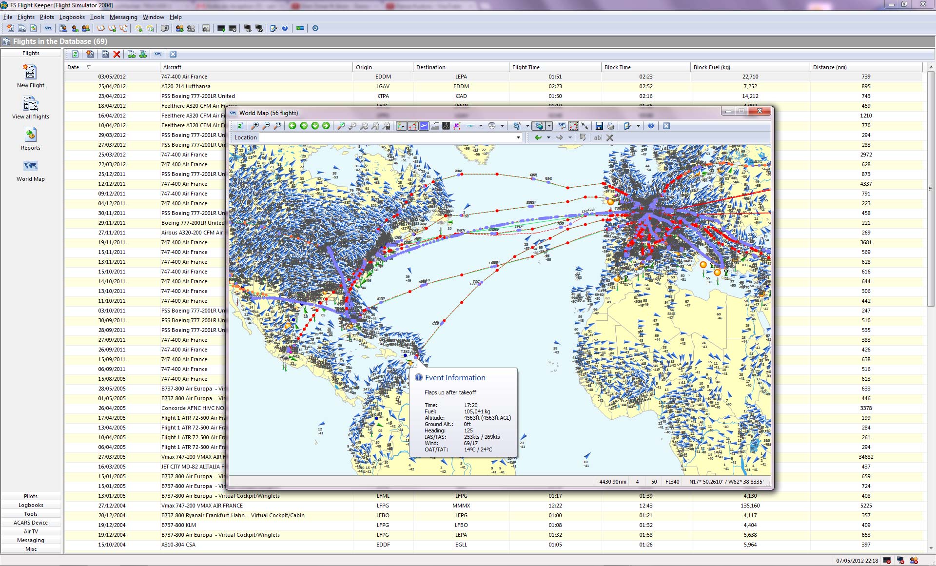Toggle the airplane display button on the map toolbar

point(424,126)
